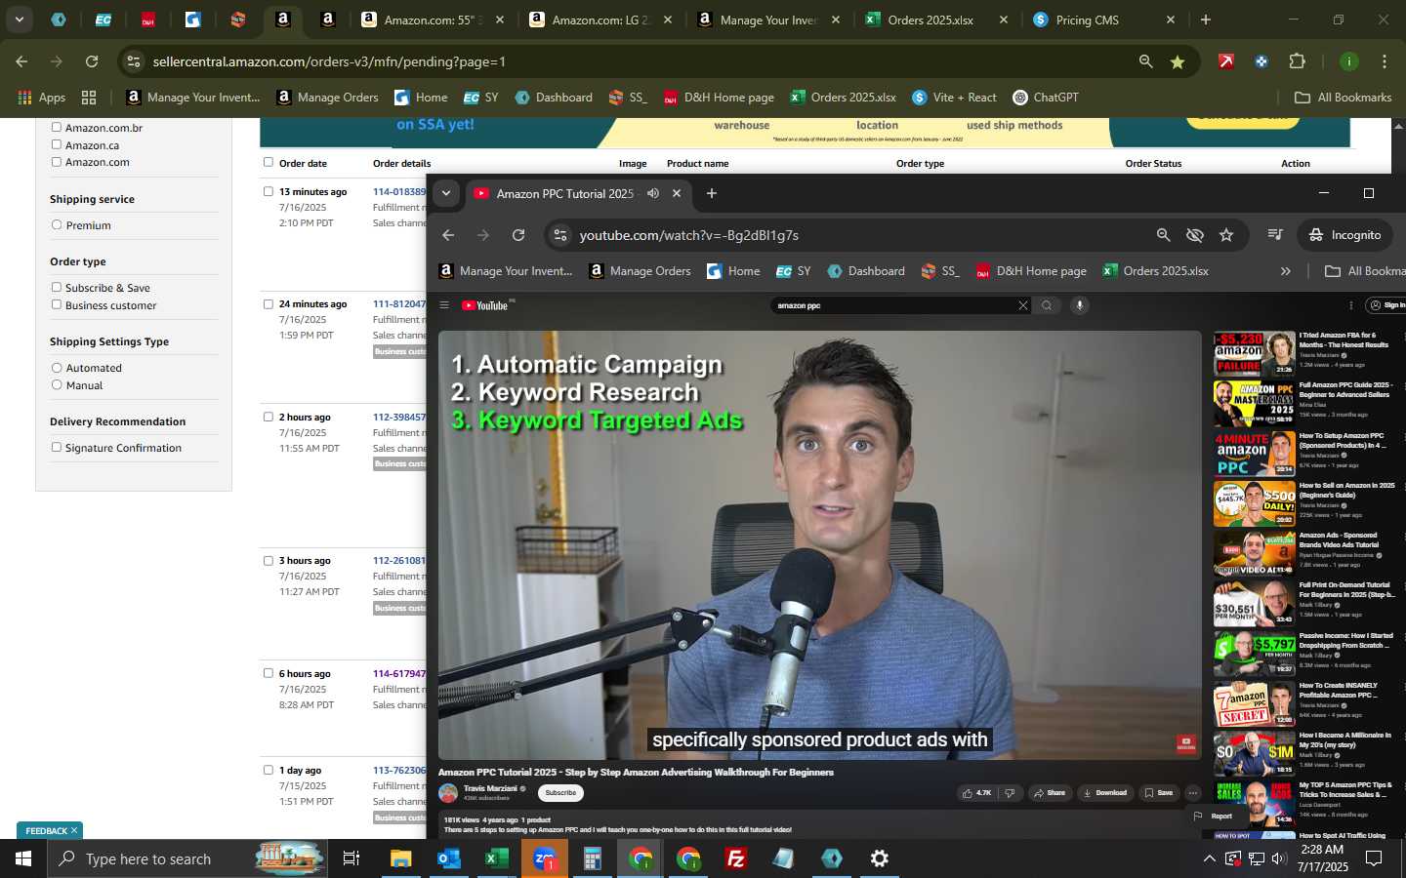
Task: Open Outlook from the taskbar
Action: (448, 858)
